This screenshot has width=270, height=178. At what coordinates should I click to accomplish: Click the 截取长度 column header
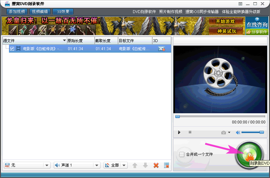[x=106, y=41]
